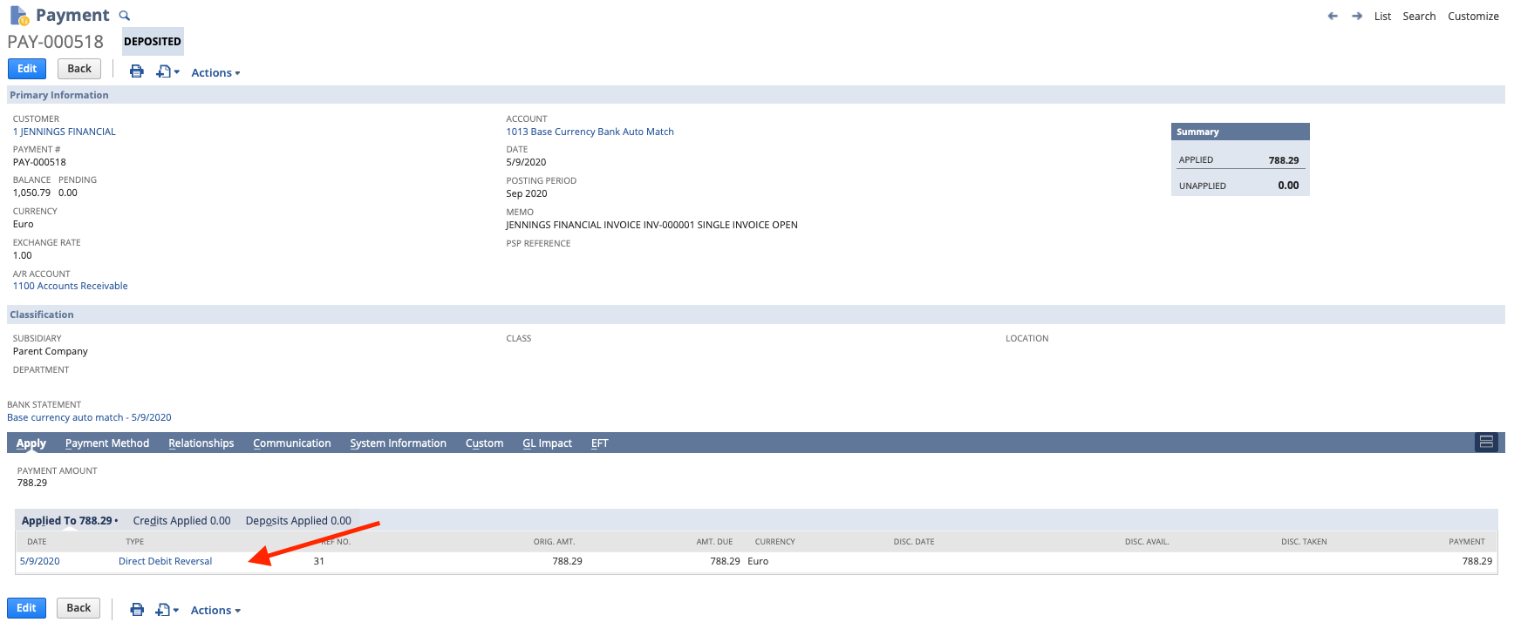
Task: Go to previous record arrow
Action: click(x=1333, y=16)
